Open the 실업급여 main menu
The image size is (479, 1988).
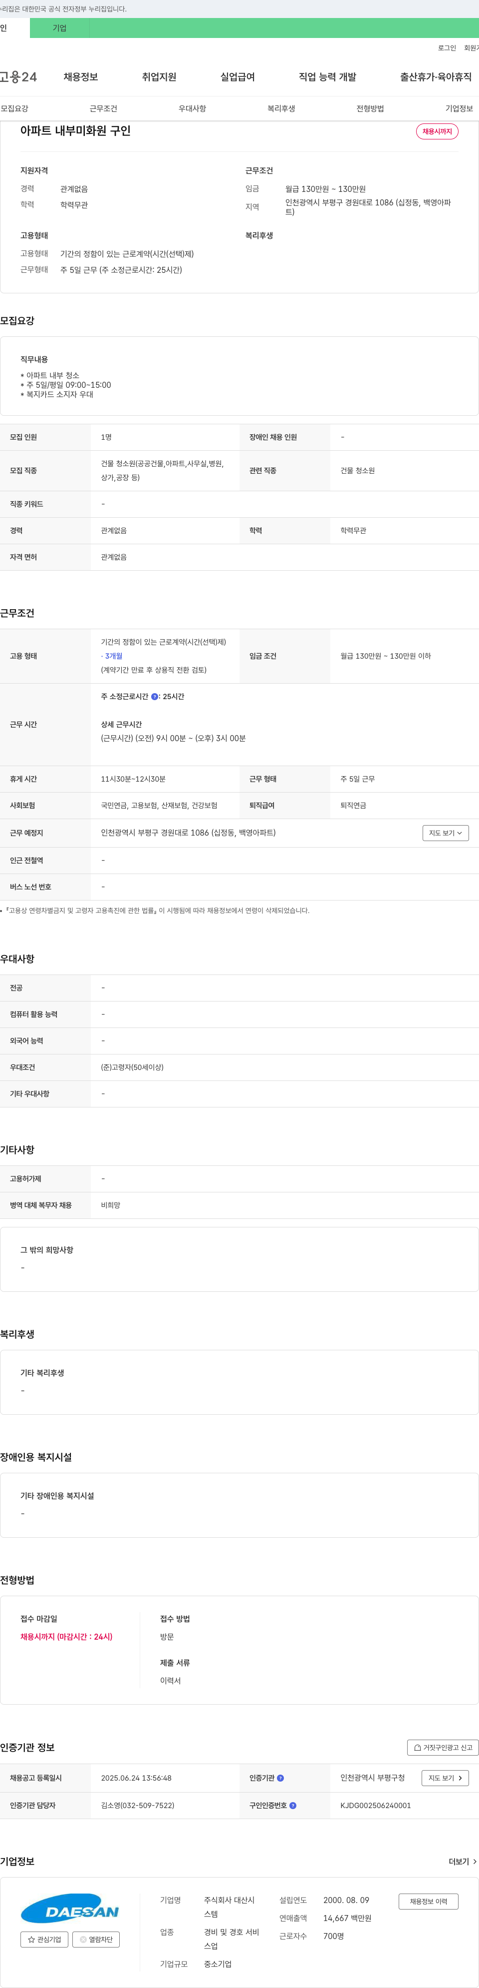point(237,77)
